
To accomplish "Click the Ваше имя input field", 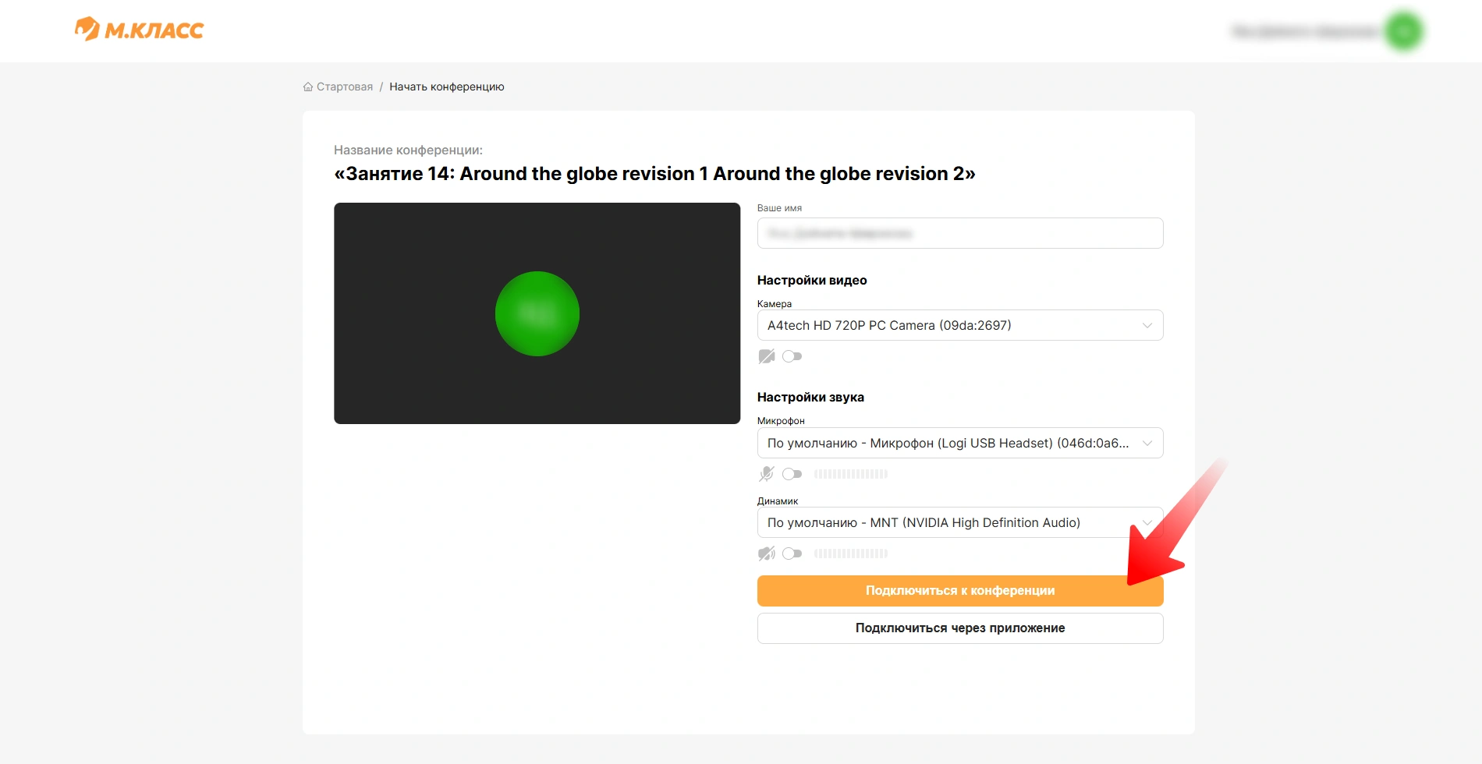I will pyautogui.click(x=959, y=233).
